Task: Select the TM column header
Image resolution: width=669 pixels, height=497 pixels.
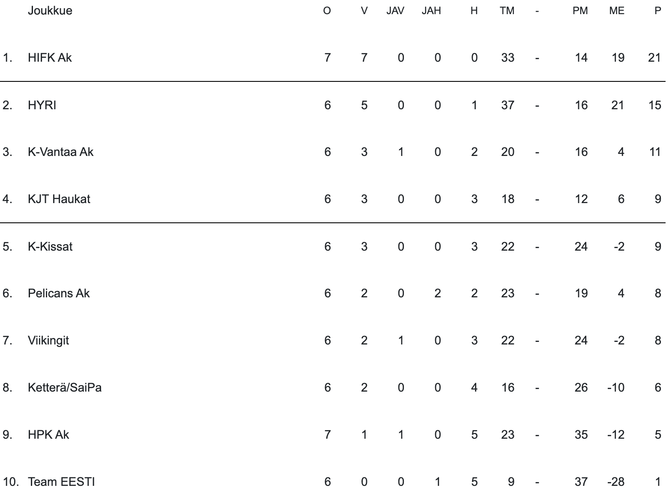Action: [507, 11]
